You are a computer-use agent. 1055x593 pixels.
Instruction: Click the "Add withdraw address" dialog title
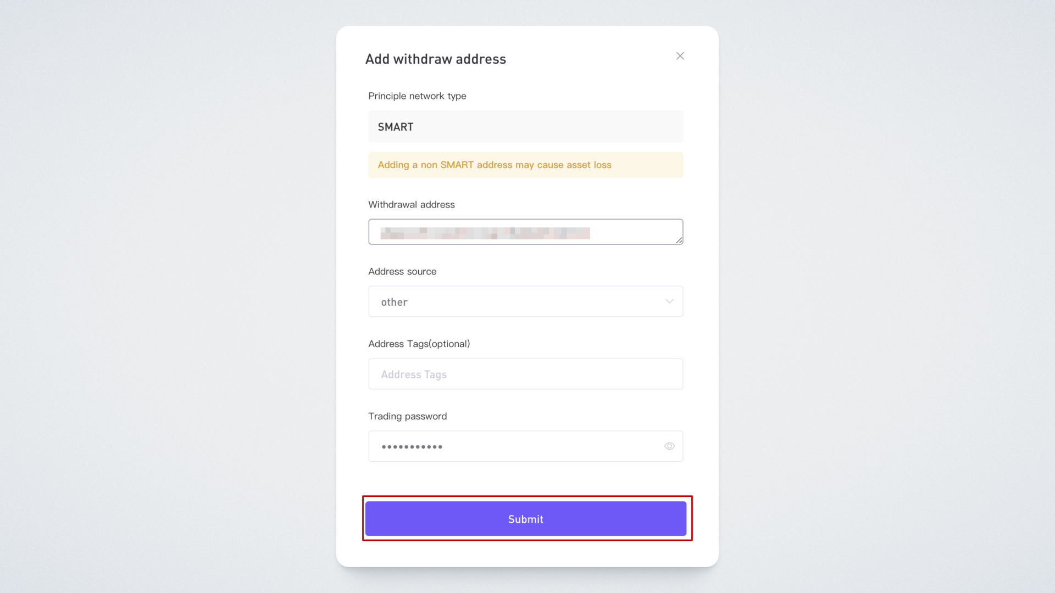tap(436, 59)
